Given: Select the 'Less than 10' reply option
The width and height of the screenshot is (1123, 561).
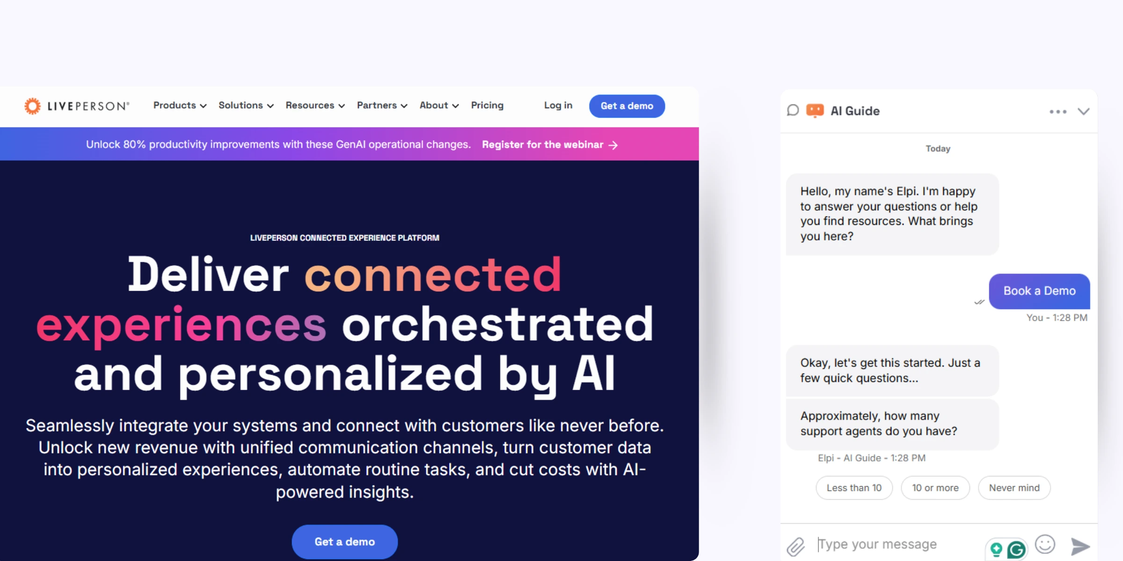Looking at the screenshot, I should click(854, 488).
